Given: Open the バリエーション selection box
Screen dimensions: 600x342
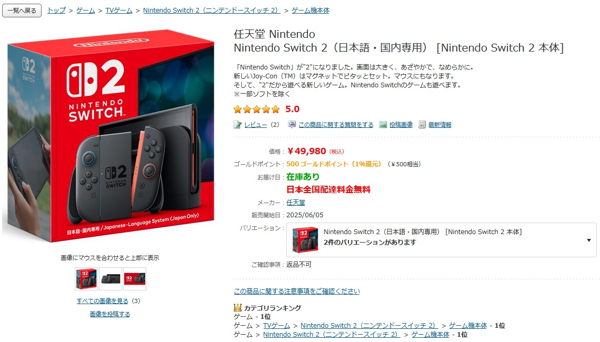Looking at the screenshot, I should pyautogui.click(x=441, y=240).
